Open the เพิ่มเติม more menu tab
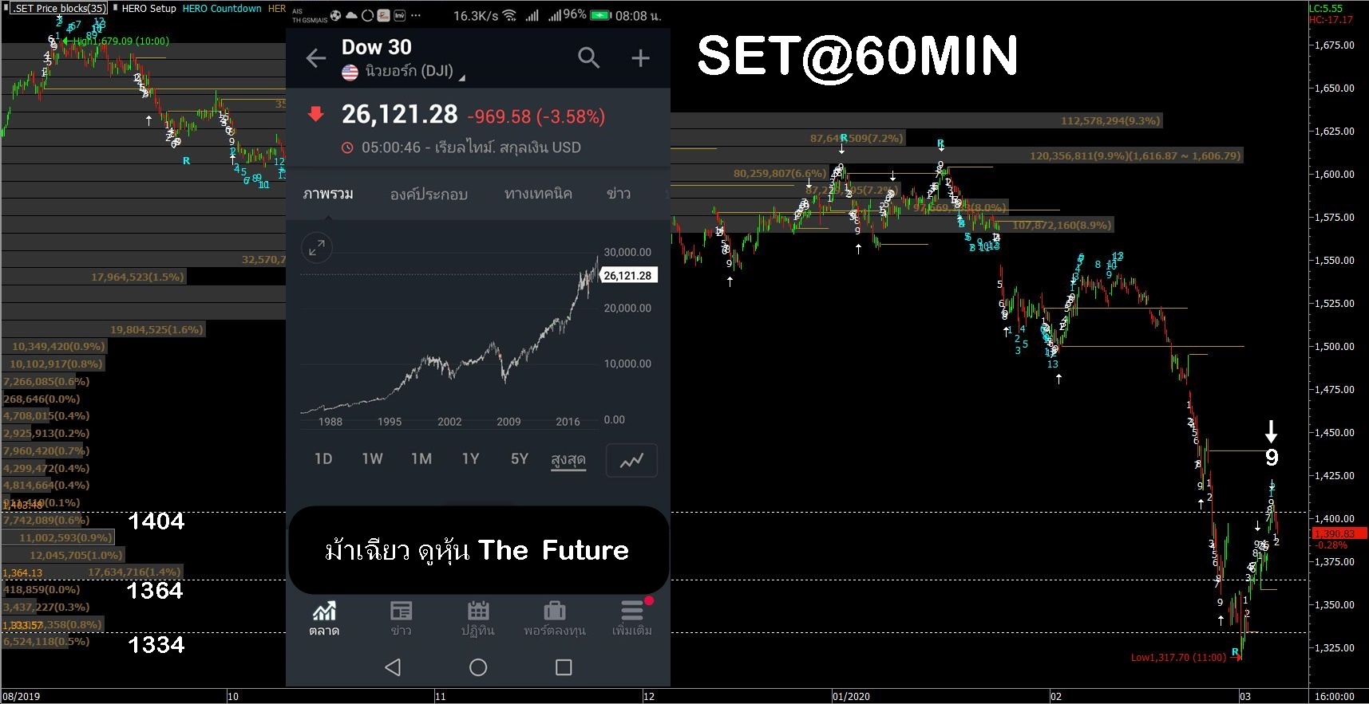This screenshot has height=704, width=1369. point(632,619)
